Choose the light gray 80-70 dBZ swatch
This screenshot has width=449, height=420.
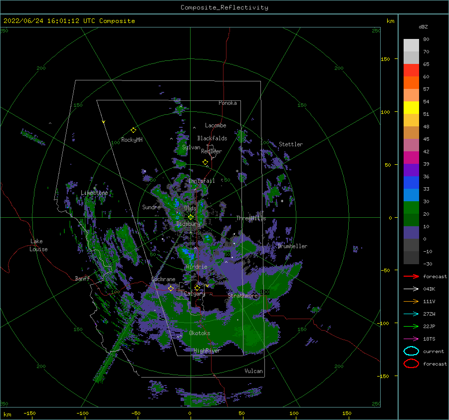(411, 45)
